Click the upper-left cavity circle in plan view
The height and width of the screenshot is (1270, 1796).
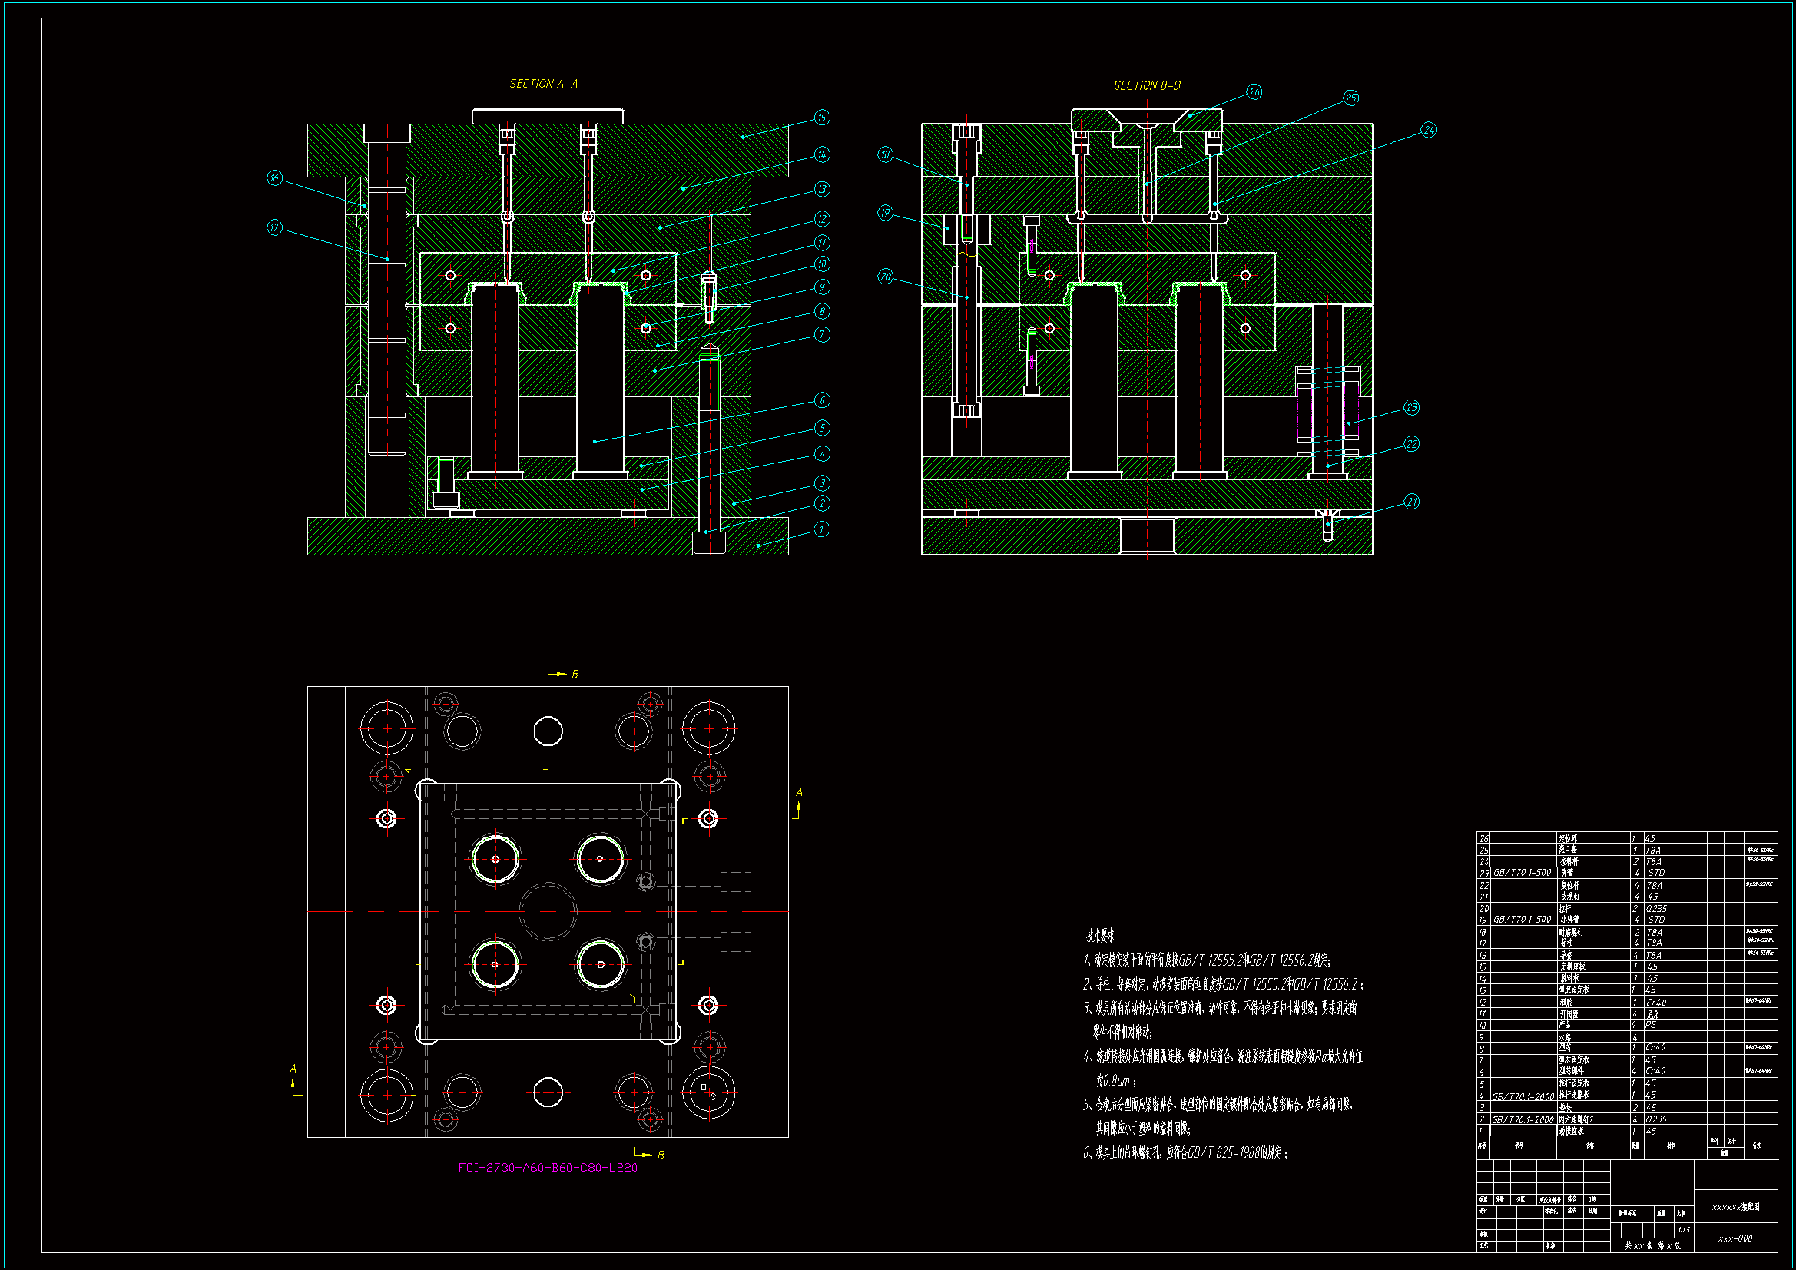tap(495, 858)
